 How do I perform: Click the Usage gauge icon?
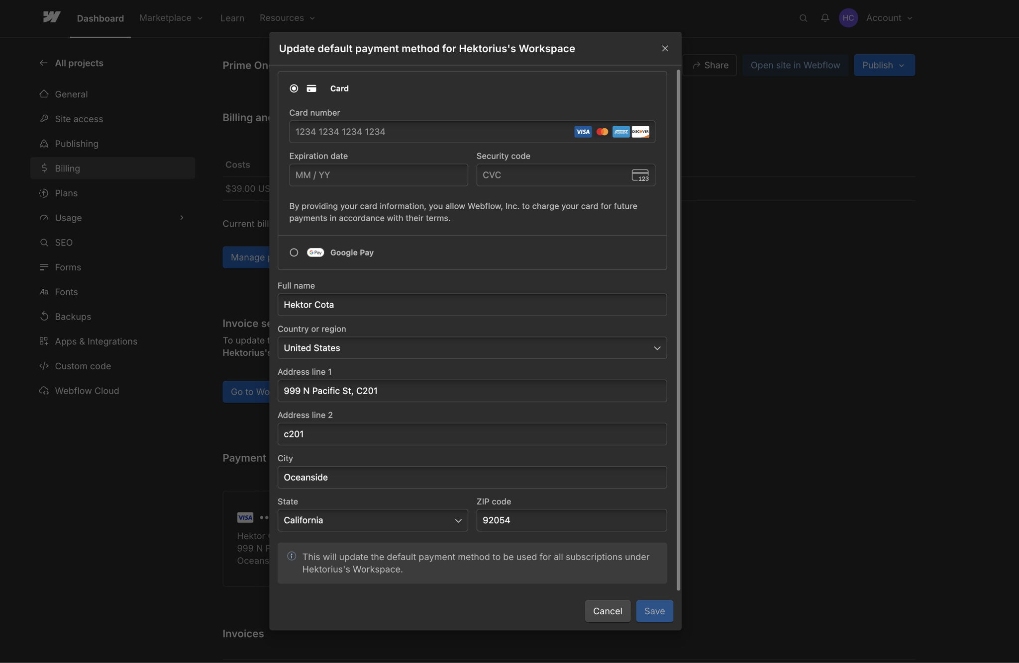[44, 218]
